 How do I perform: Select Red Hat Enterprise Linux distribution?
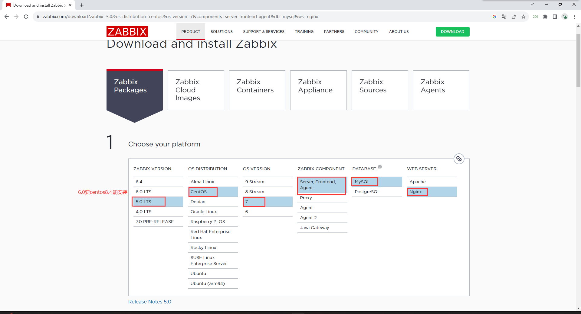click(213, 235)
